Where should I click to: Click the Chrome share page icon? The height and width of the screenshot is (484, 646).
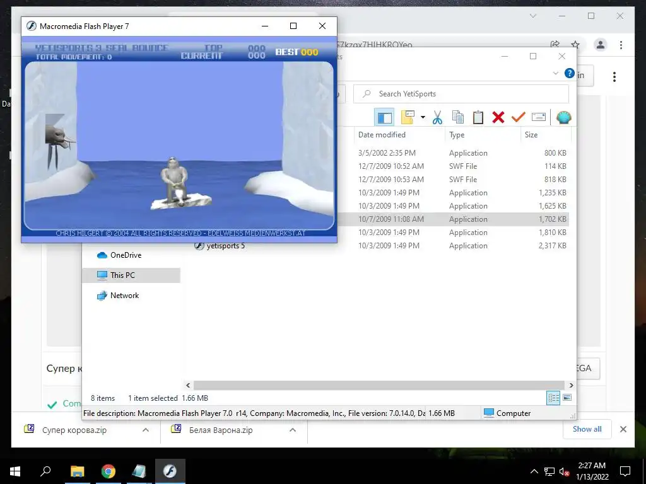click(x=555, y=45)
